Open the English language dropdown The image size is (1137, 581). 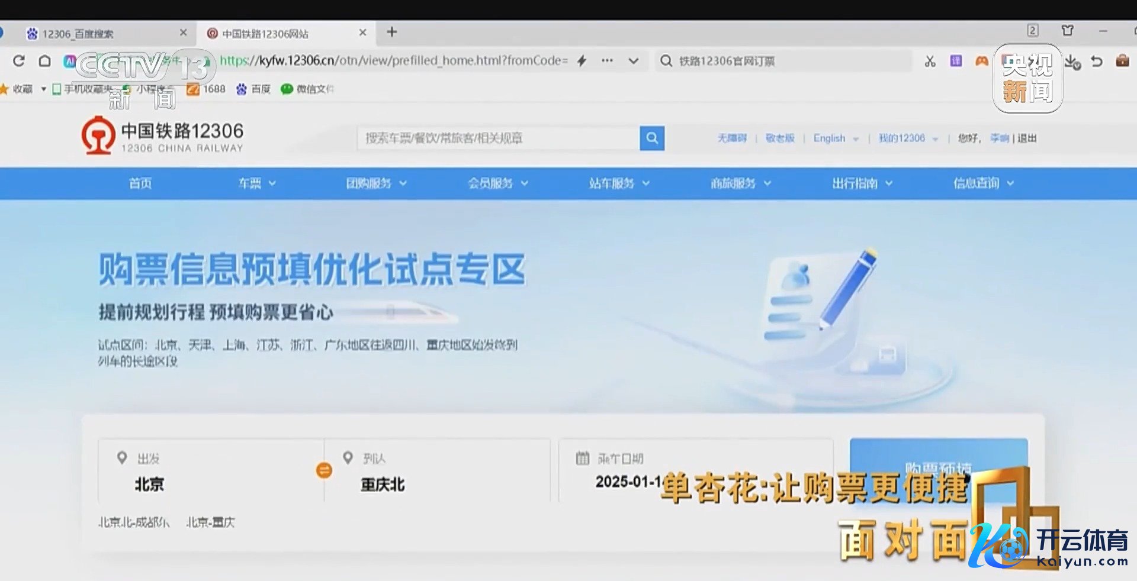pos(835,138)
